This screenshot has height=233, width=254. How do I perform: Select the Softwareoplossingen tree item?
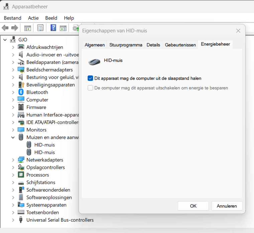coord(49,197)
